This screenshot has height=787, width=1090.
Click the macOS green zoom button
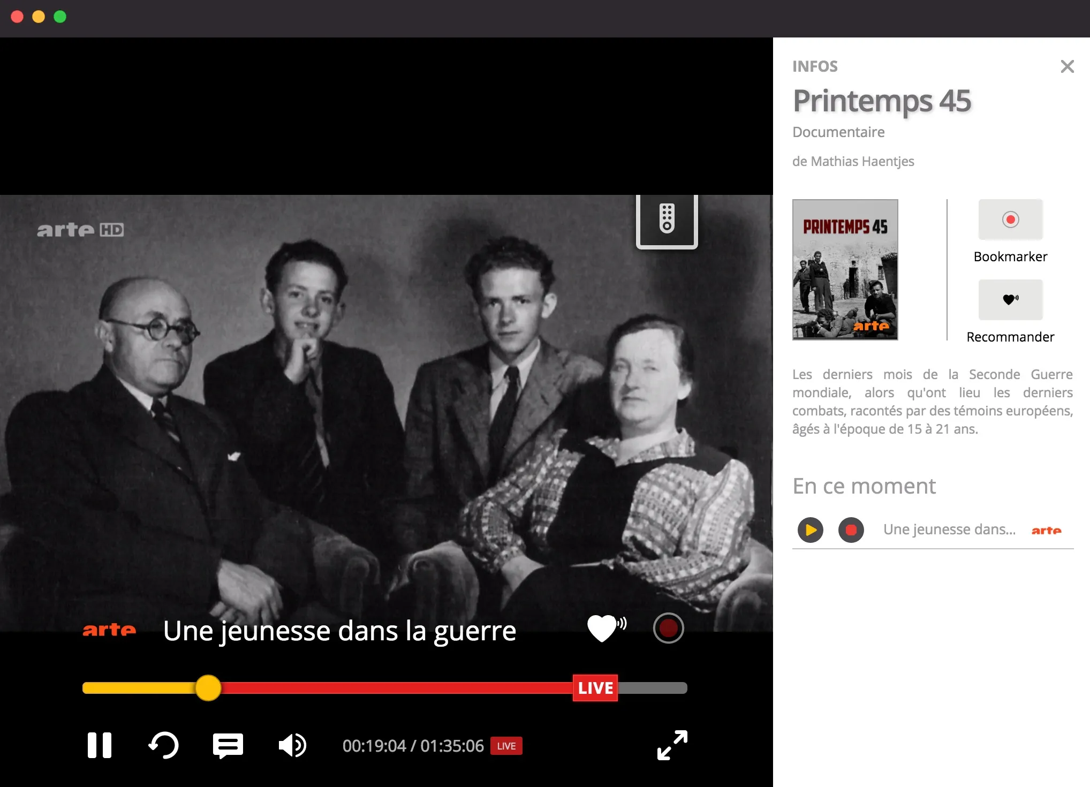(60, 17)
